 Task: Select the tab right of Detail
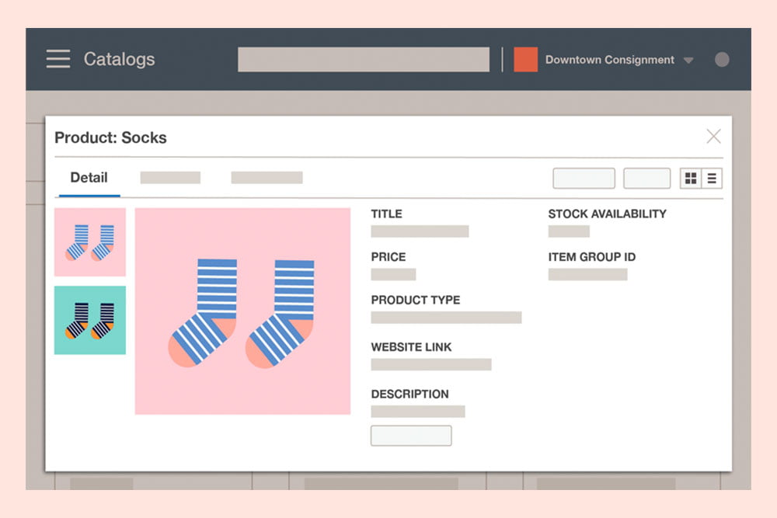(169, 178)
